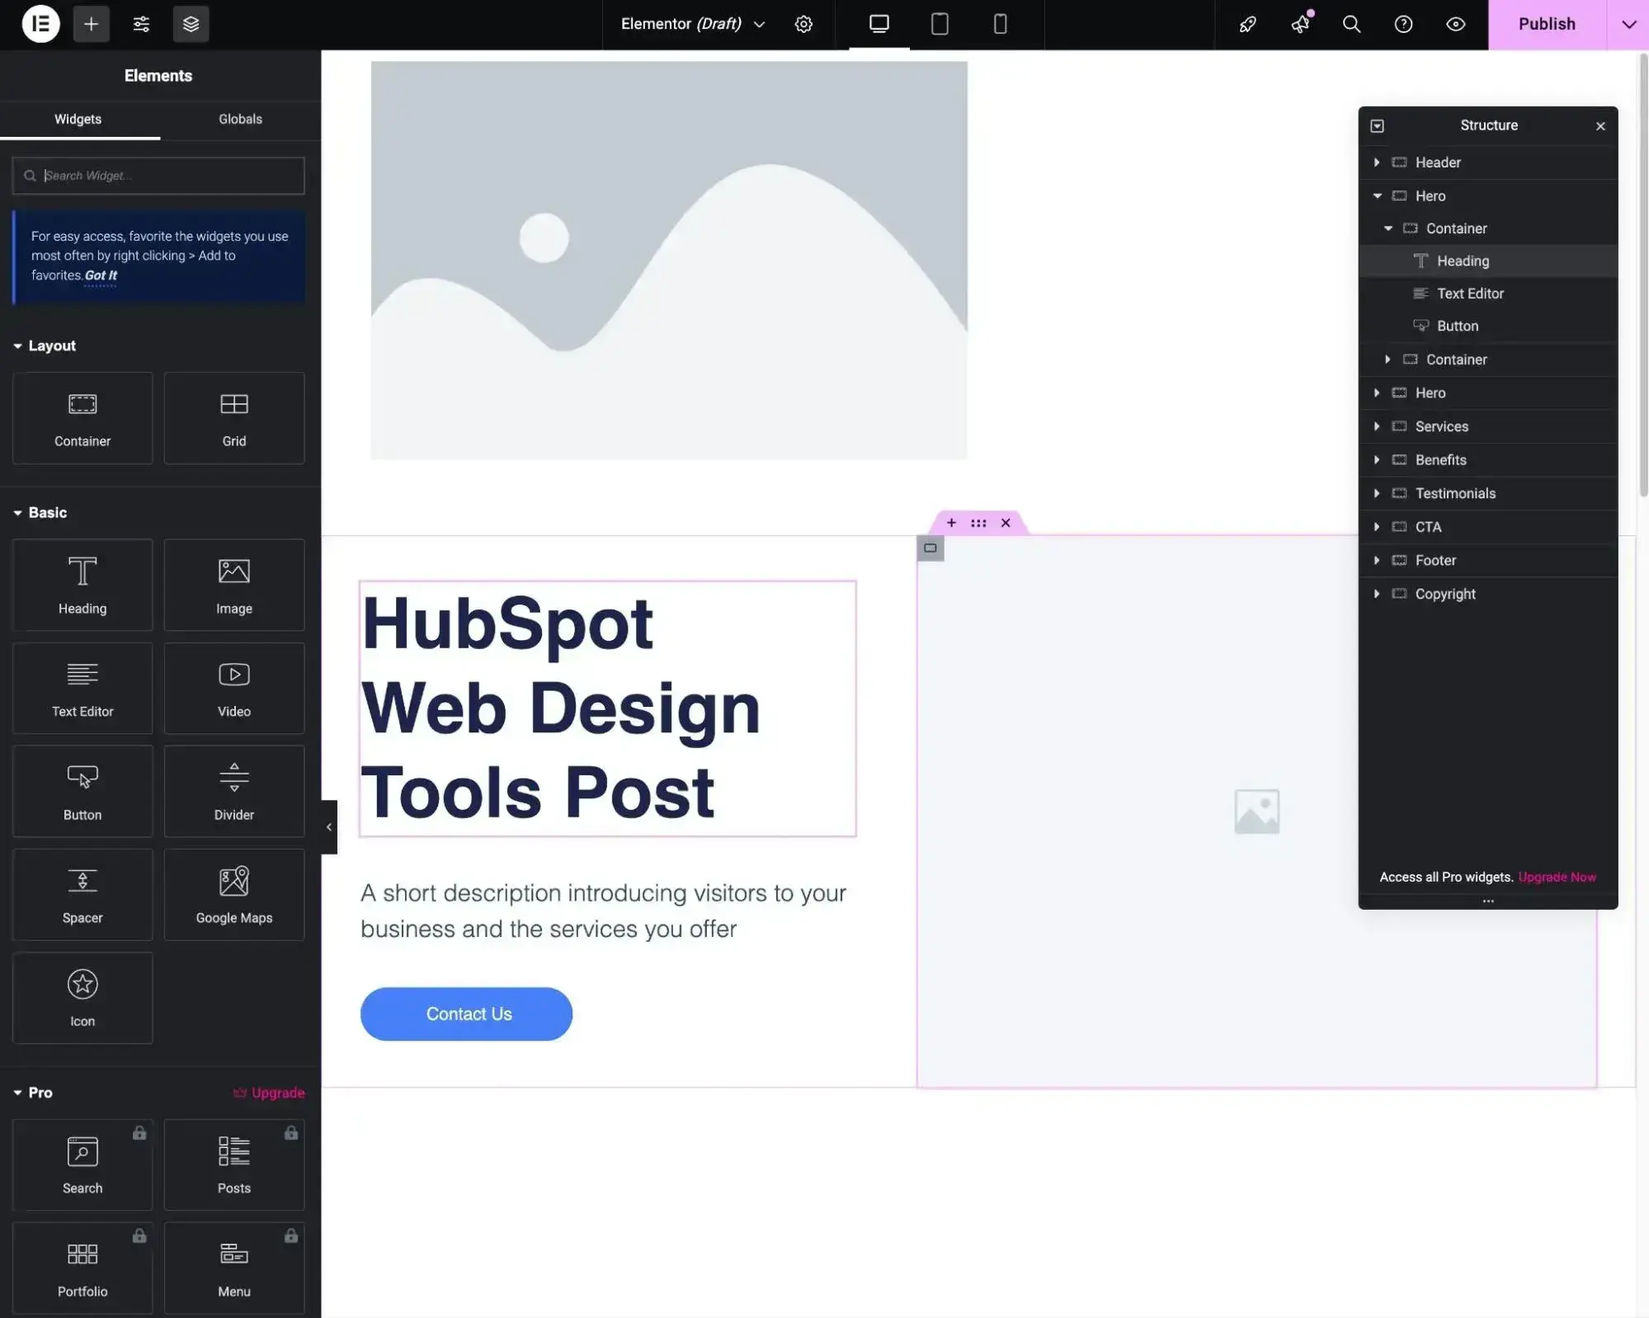Preview changes with the eye icon

1455,24
